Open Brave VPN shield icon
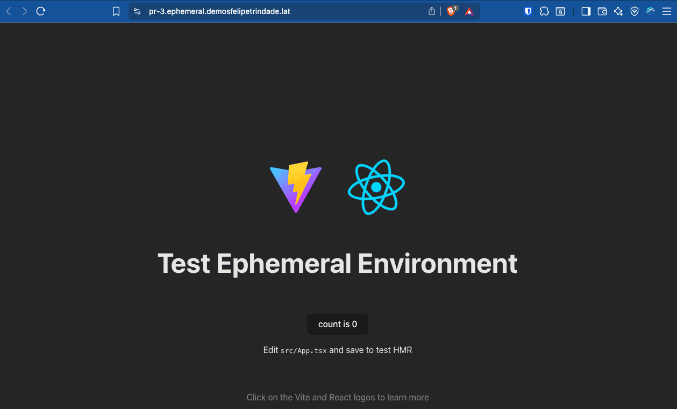677x409 pixels. pos(635,11)
